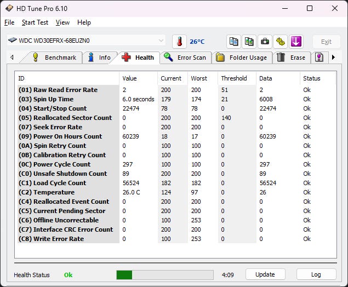Viewport: 348px width, 287px height.
Task: Click the threshold value 140
Action: coord(226,118)
